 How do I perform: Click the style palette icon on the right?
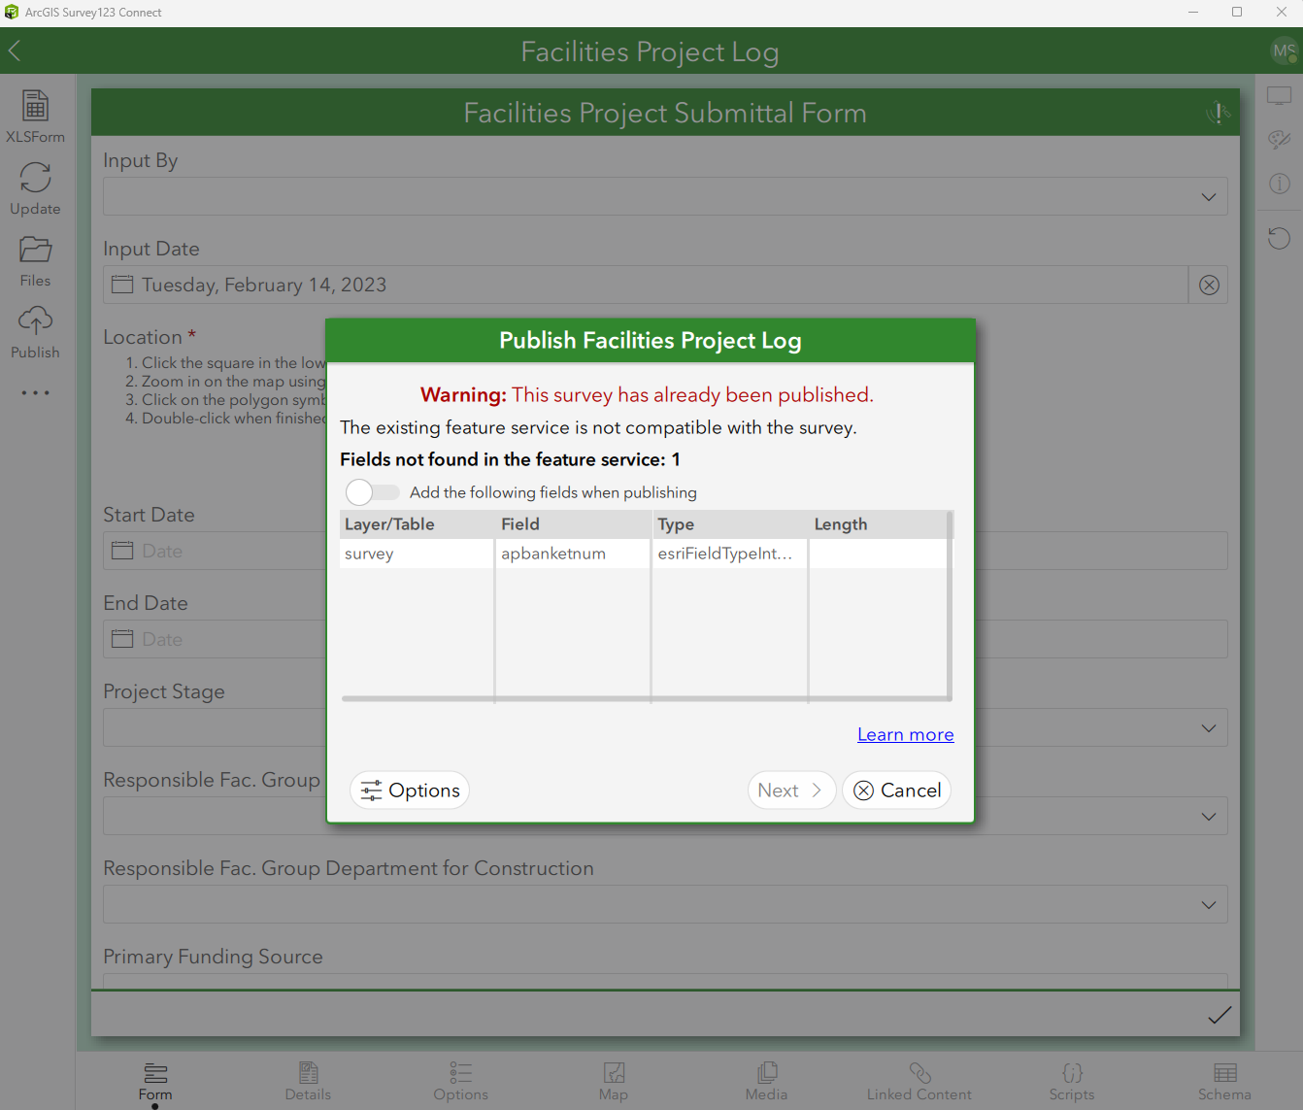click(x=1279, y=139)
